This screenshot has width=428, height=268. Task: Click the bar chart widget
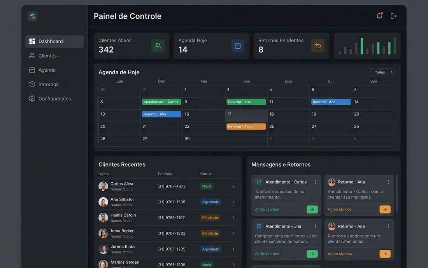tap(367, 46)
